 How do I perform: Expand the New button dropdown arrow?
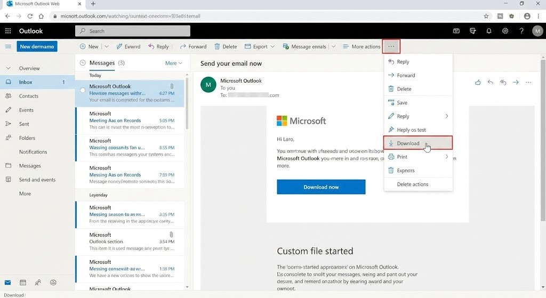(x=107, y=46)
